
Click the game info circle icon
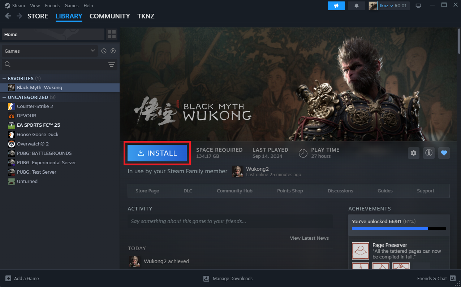pos(428,153)
